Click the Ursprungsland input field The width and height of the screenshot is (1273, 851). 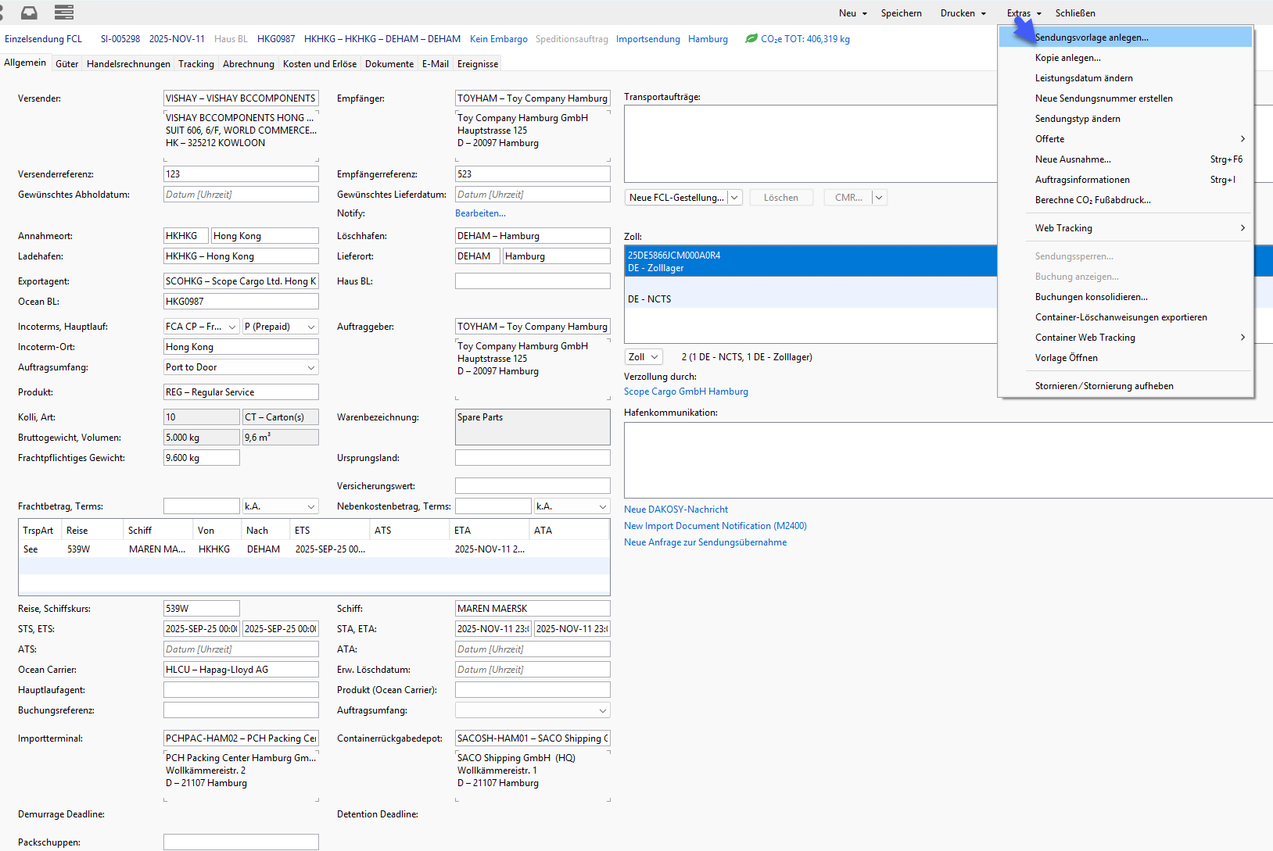tap(532, 458)
